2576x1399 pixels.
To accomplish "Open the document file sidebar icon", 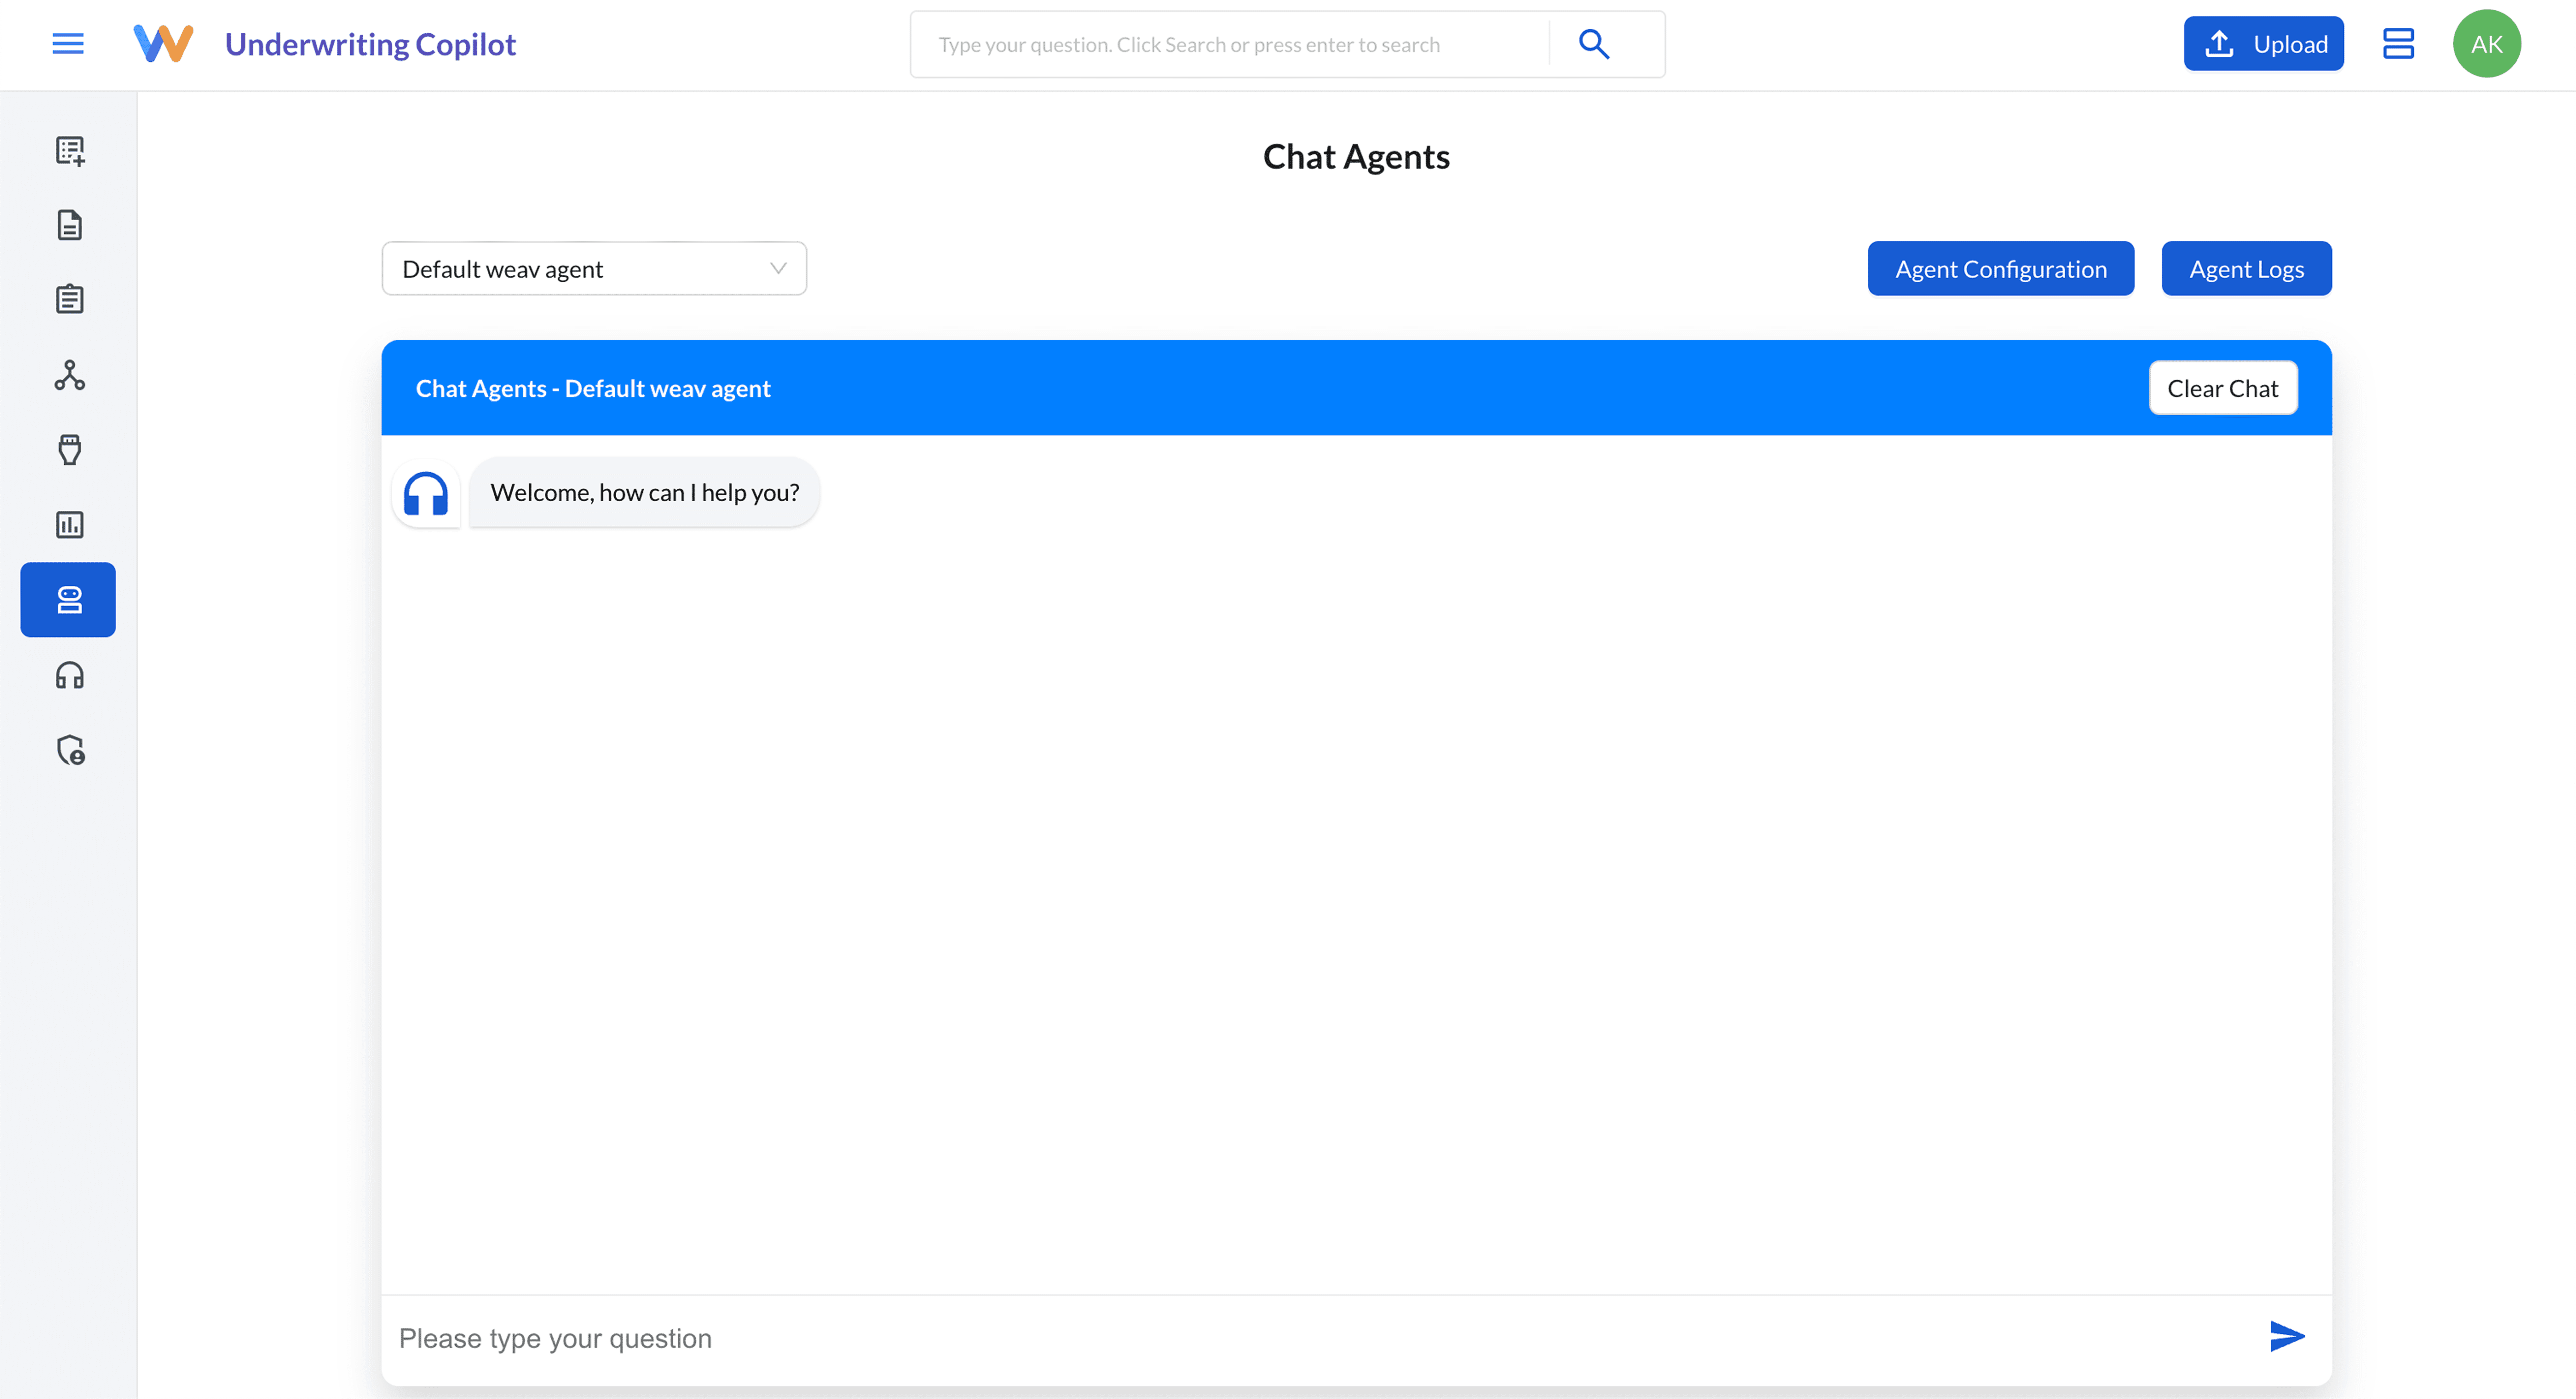I will click(69, 225).
